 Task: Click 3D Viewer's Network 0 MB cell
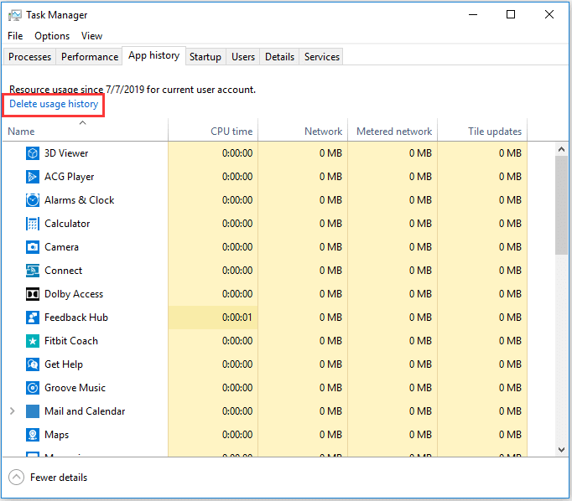point(303,153)
